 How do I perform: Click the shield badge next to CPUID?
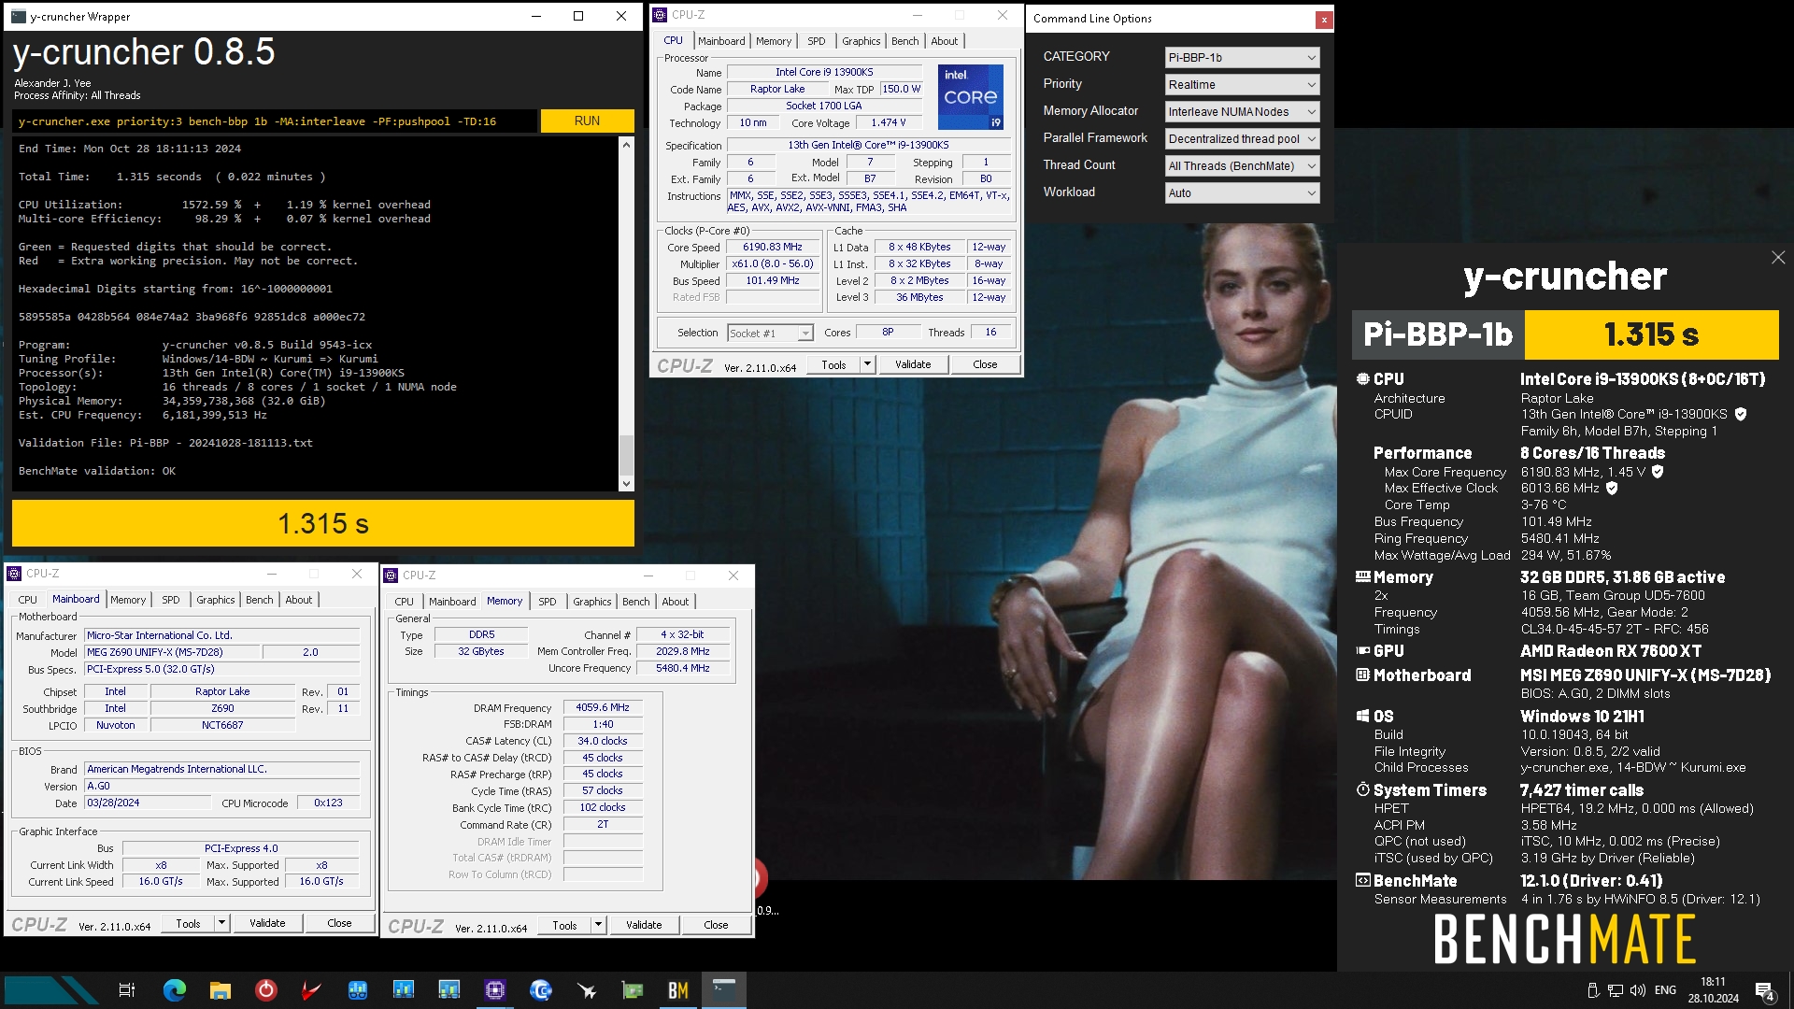click(x=1741, y=414)
